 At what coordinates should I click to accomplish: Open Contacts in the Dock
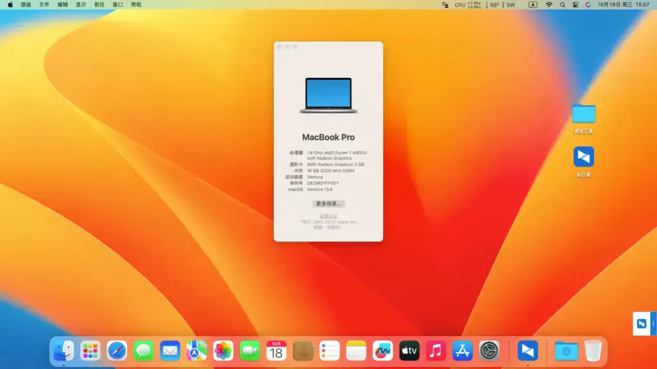click(303, 350)
